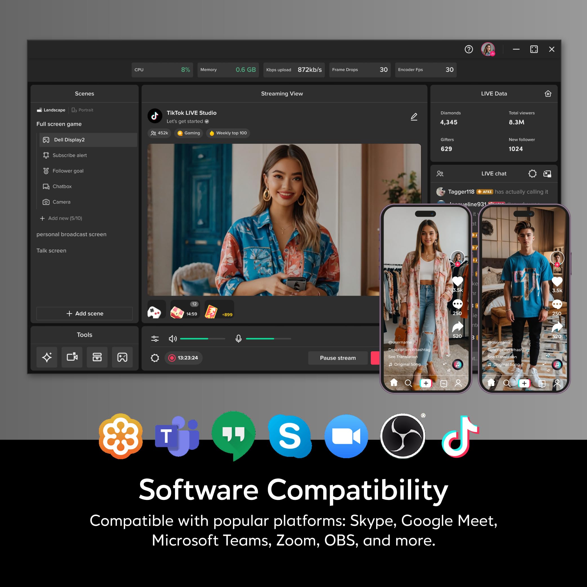Click the Weekly top 100 tag

coord(228,133)
